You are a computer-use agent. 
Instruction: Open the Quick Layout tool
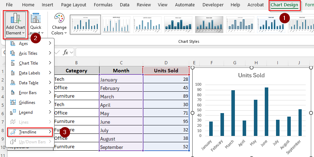tap(36, 18)
